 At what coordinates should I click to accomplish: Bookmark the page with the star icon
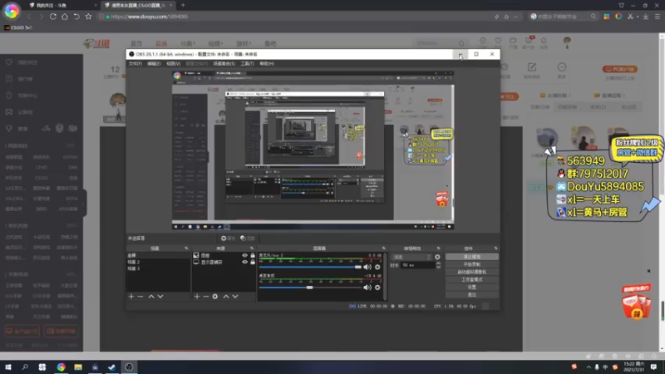click(x=88, y=17)
